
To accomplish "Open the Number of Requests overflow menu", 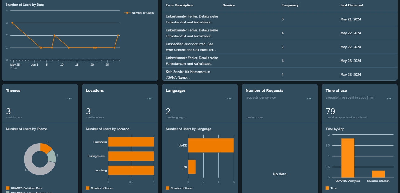I will [x=309, y=99].
